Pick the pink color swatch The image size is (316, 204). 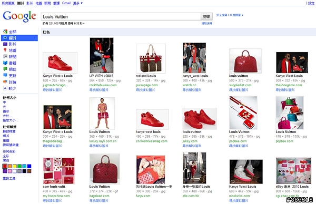pyautogui.click(x=9, y=171)
